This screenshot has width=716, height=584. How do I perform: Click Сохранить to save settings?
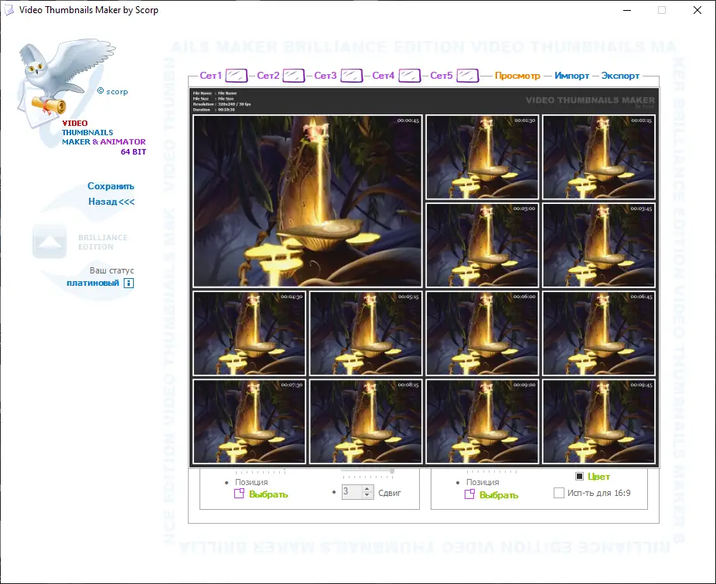coord(111,186)
